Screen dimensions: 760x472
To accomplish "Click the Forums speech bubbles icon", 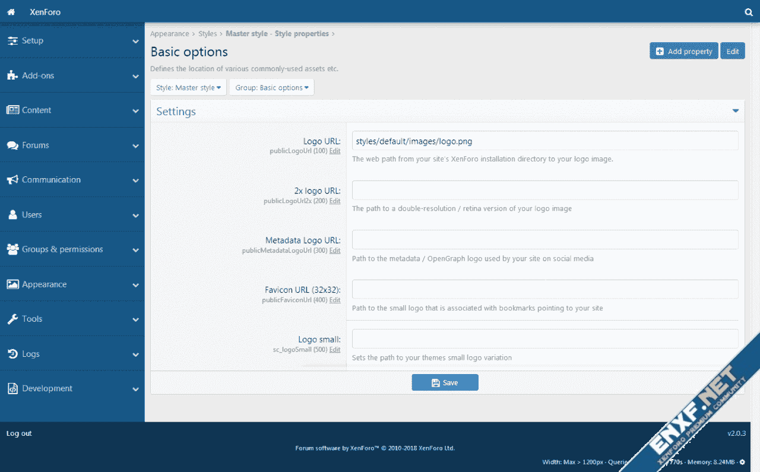I will tap(12, 145).
